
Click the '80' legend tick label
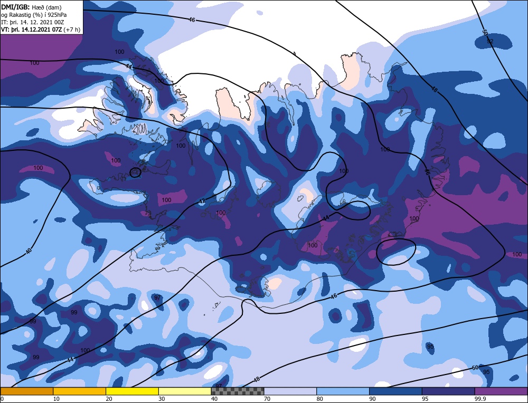pos(320,399)
